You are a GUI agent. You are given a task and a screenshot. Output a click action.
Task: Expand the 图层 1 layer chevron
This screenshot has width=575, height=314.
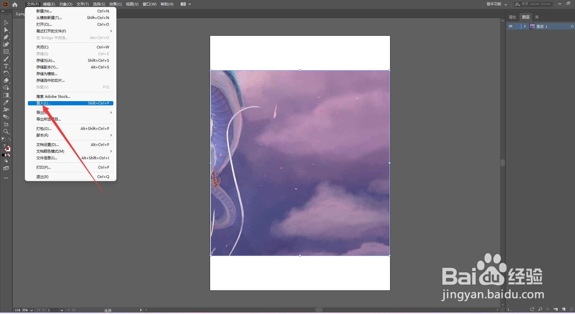(x=525, y=26)
